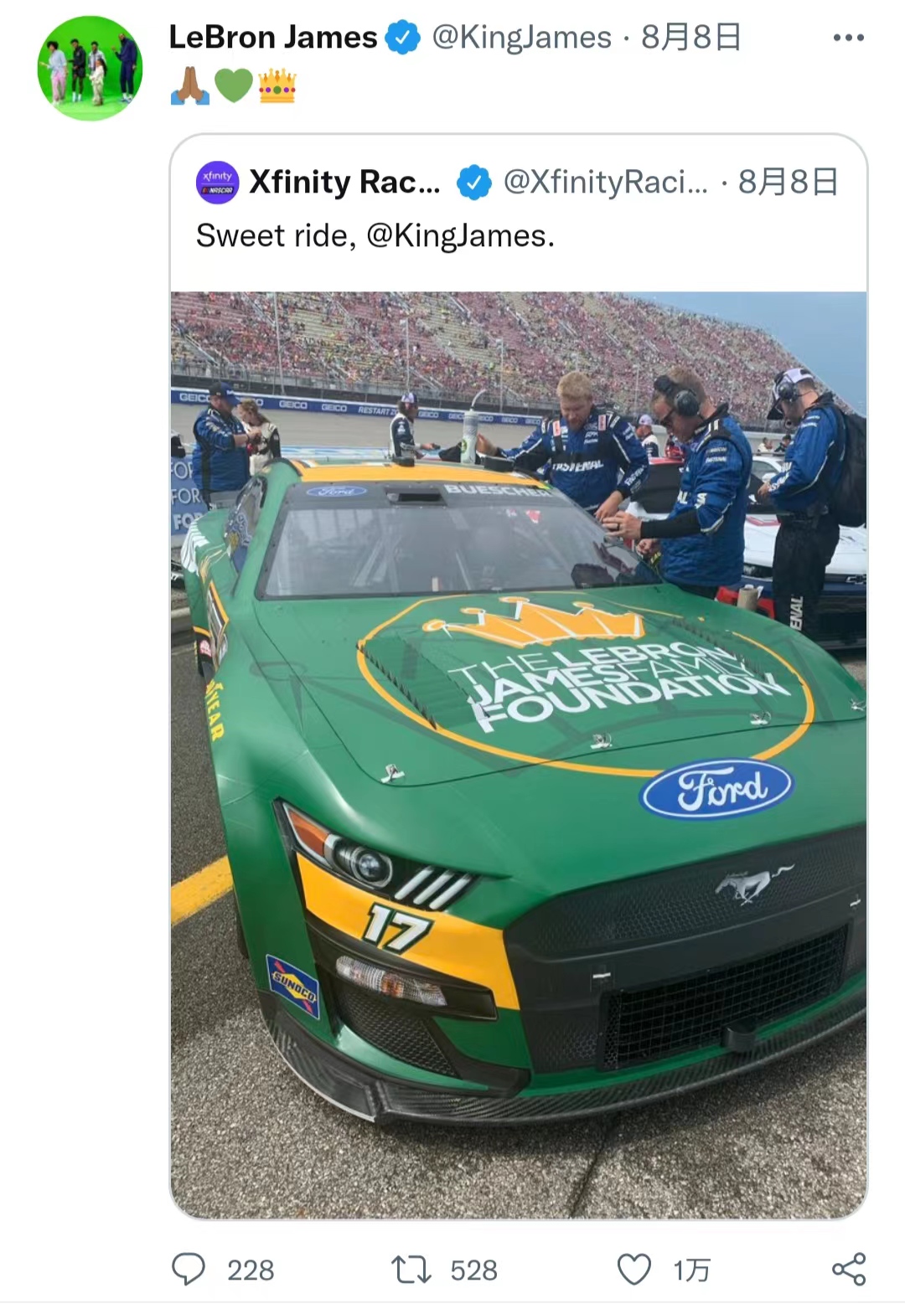
Task: Click the 228 replies count
Action: (251, 1270)
